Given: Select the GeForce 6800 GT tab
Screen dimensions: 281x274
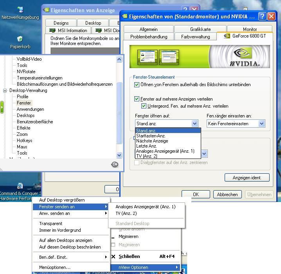Looking at the screenshot, I should 245,36.
